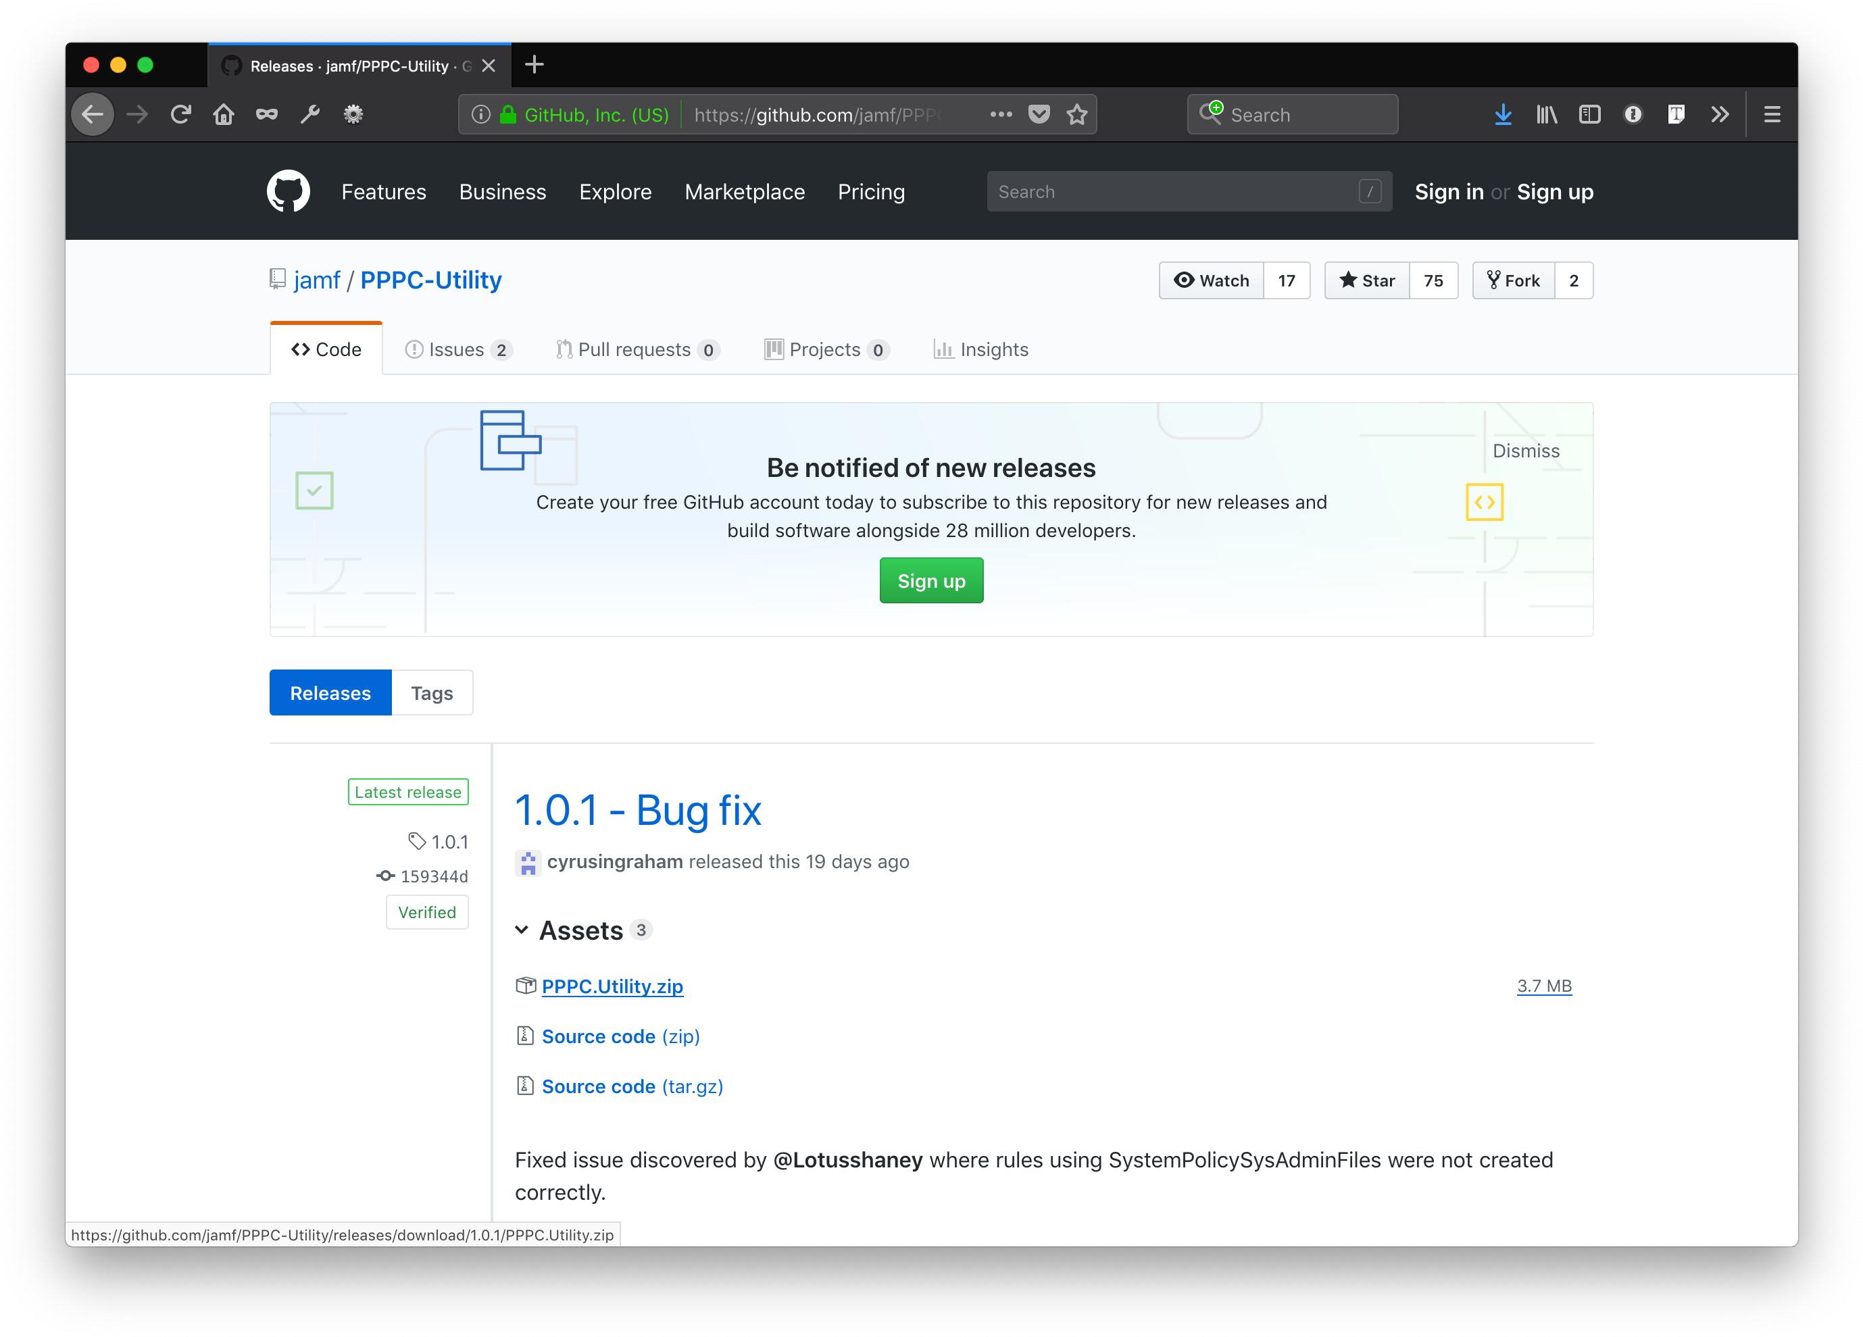Open Business in GitHub navigation
This screenshot has height=1337, width=1863.
[503, 191]
